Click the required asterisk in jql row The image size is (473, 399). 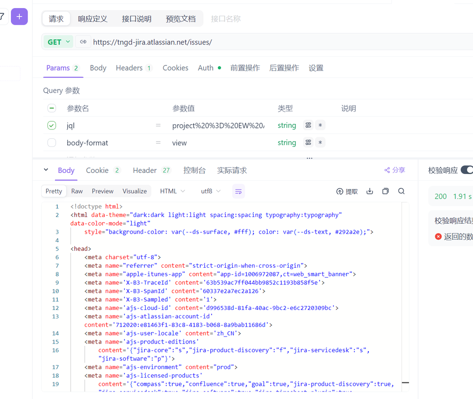[320, 125]
